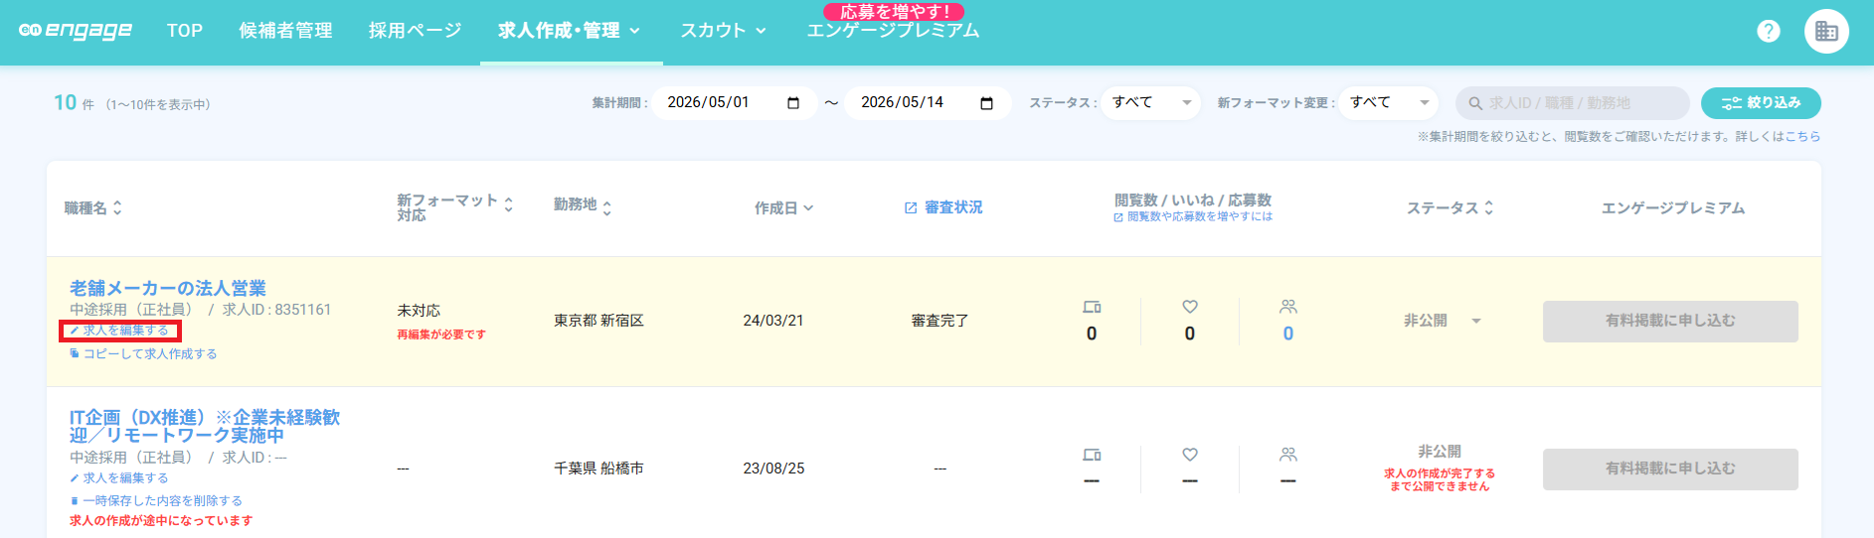Click 一時保存した内容を削除する link
The width and height of the screenshot is (1874, 538).
tap(156, 500)
